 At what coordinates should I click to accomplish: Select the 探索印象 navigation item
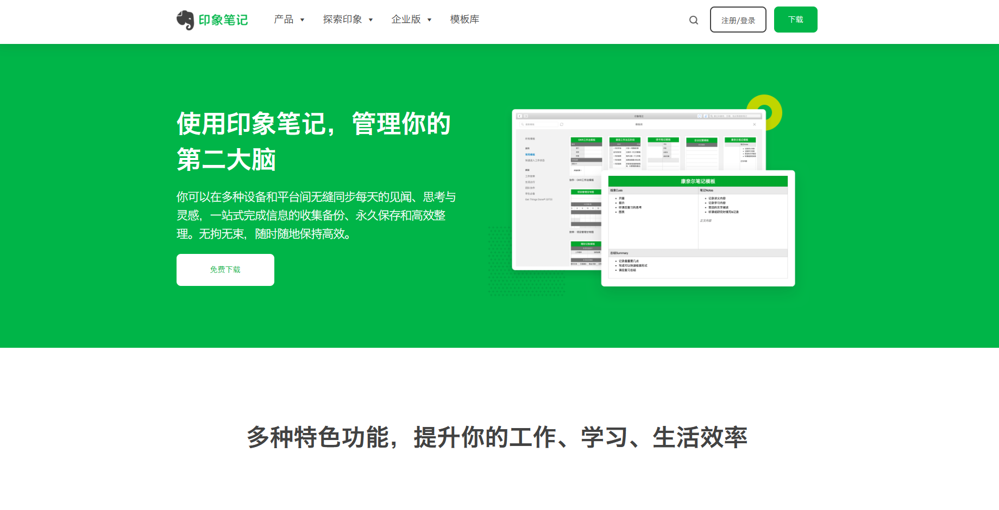click(342, 20)
